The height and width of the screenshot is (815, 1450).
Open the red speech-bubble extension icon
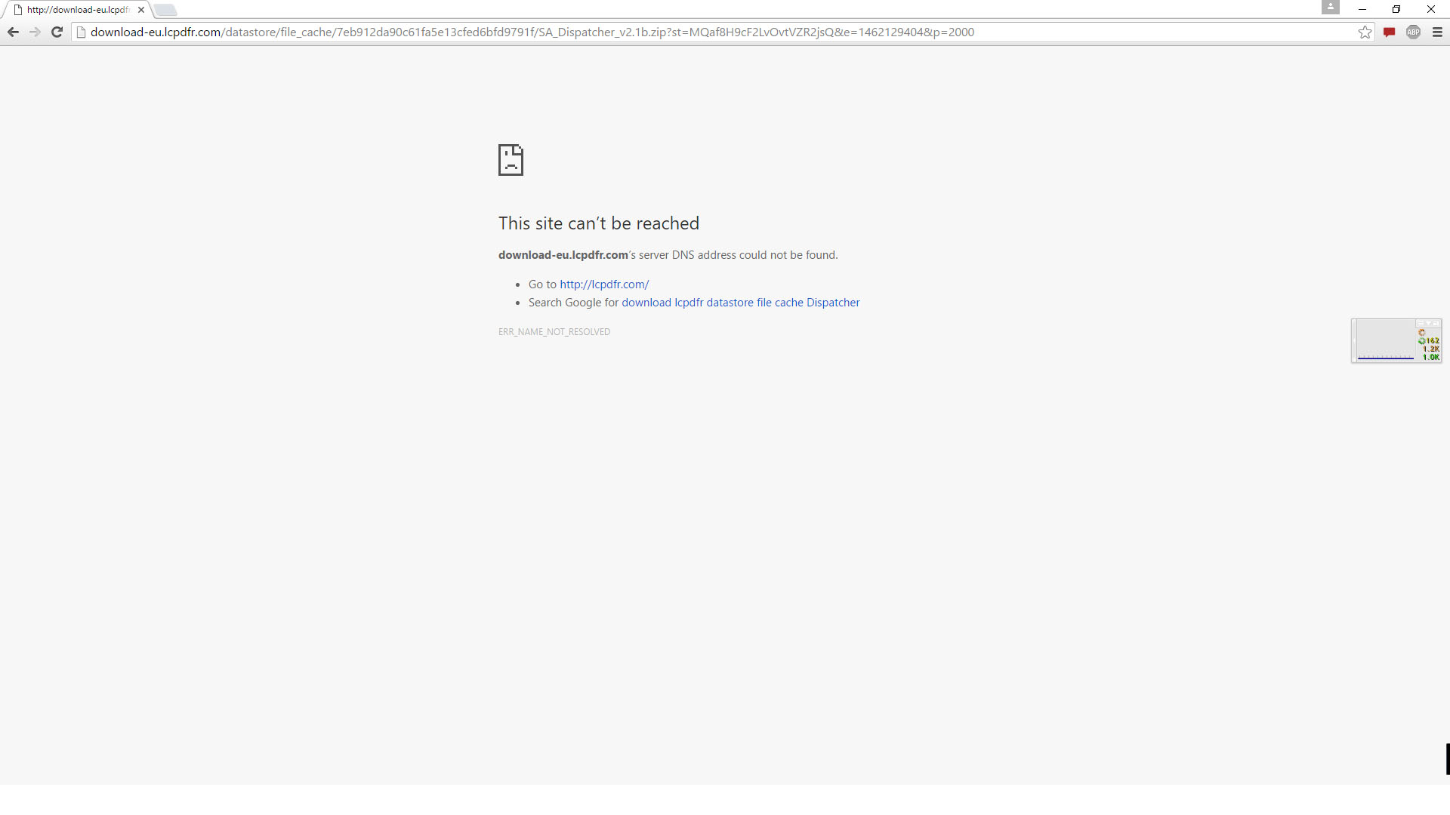coord(1389,32)
